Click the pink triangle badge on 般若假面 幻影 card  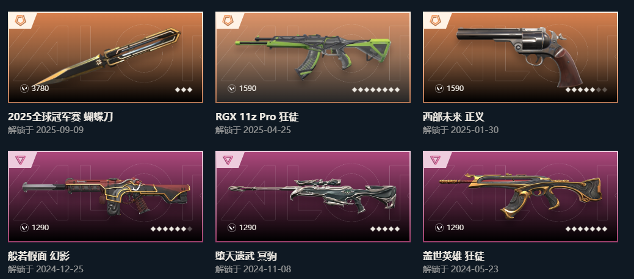pos(20,160)
